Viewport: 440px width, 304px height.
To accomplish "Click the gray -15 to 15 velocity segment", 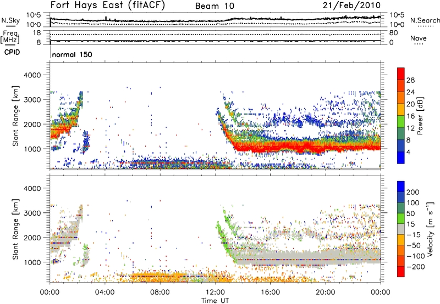I will 401,229.
